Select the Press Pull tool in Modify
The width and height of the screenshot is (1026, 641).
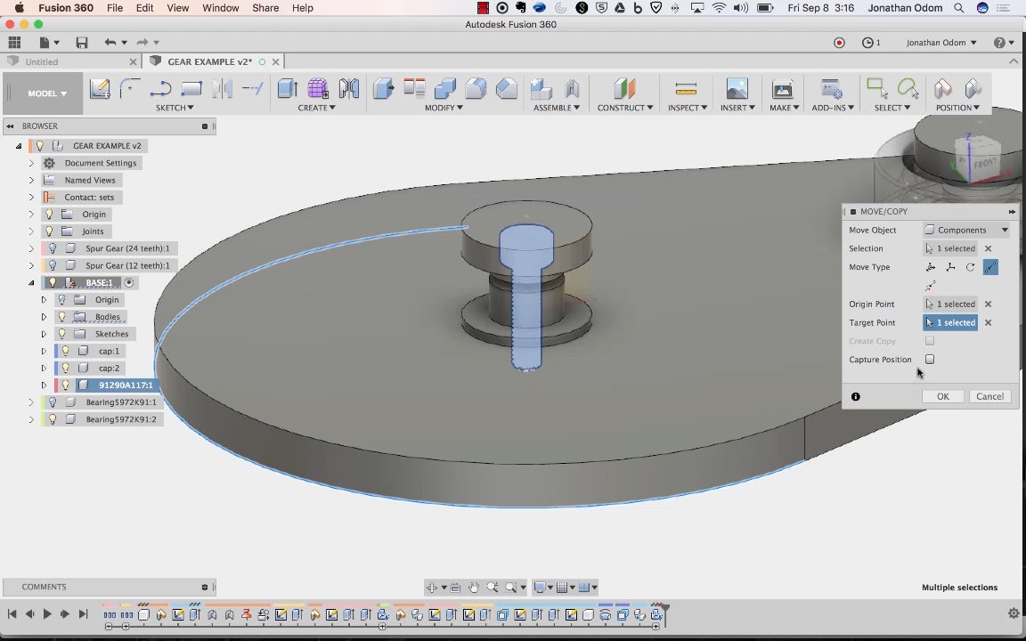click(384, 88)
